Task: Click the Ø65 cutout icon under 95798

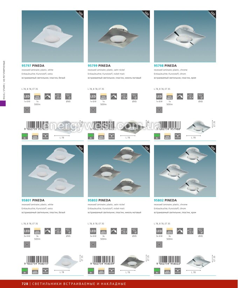Action: pyautogui.click(x=201, y=96)
